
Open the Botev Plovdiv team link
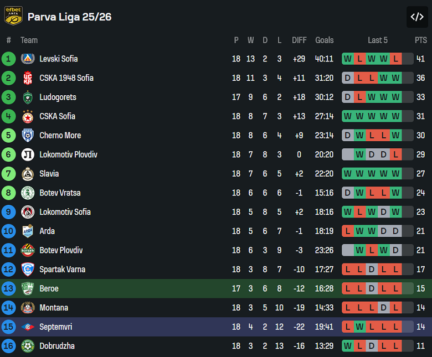(x=61, y=250)
